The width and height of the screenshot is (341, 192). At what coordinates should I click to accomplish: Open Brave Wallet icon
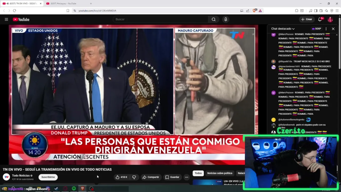[x=321, y=11]
